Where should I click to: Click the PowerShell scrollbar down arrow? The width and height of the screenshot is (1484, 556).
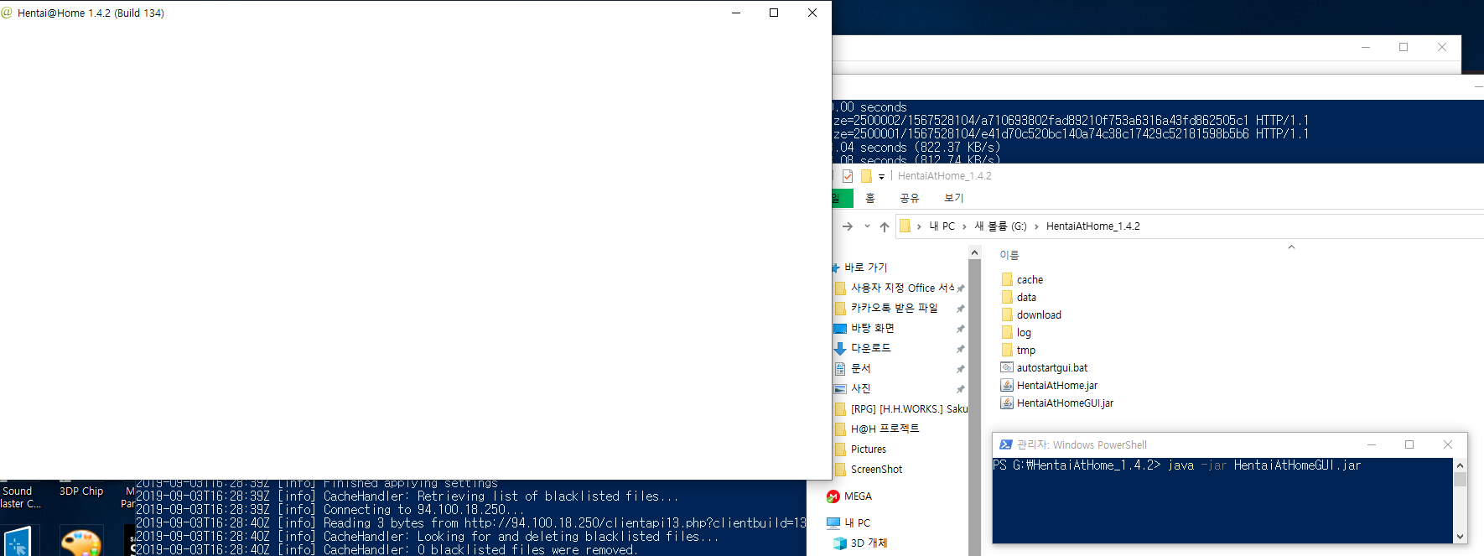(1460, 537)
